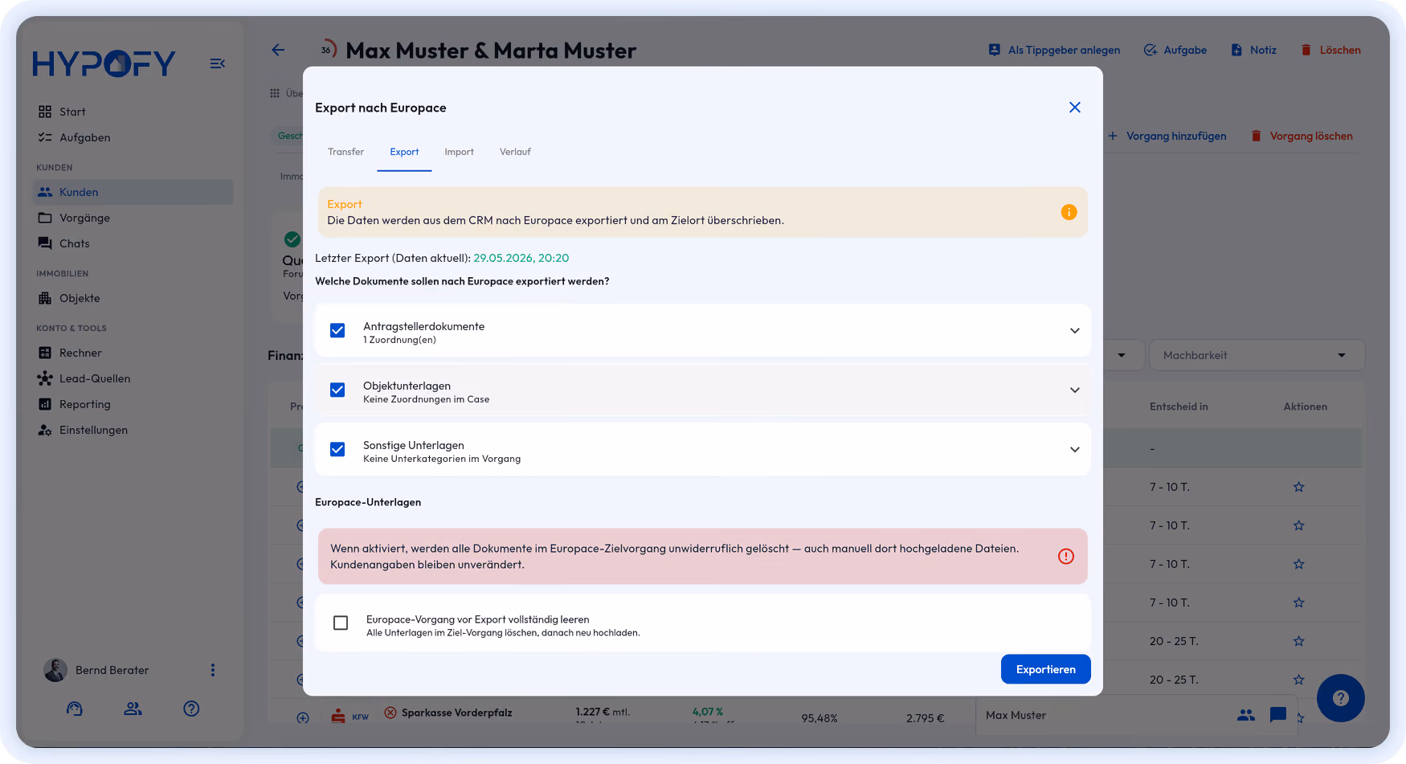Screen dimensions: 1406x764
Task: Click the people icon in the sidebar footer
Action: [x=133, y=709]
